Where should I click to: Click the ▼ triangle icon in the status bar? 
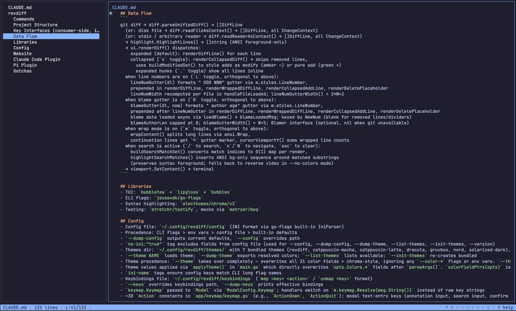point(447,307)
